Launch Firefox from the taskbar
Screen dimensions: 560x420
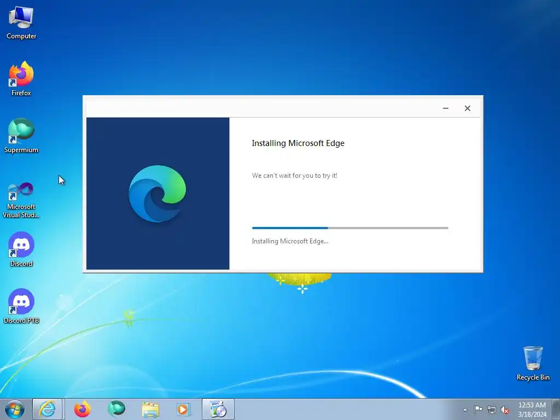pos(83,409)
